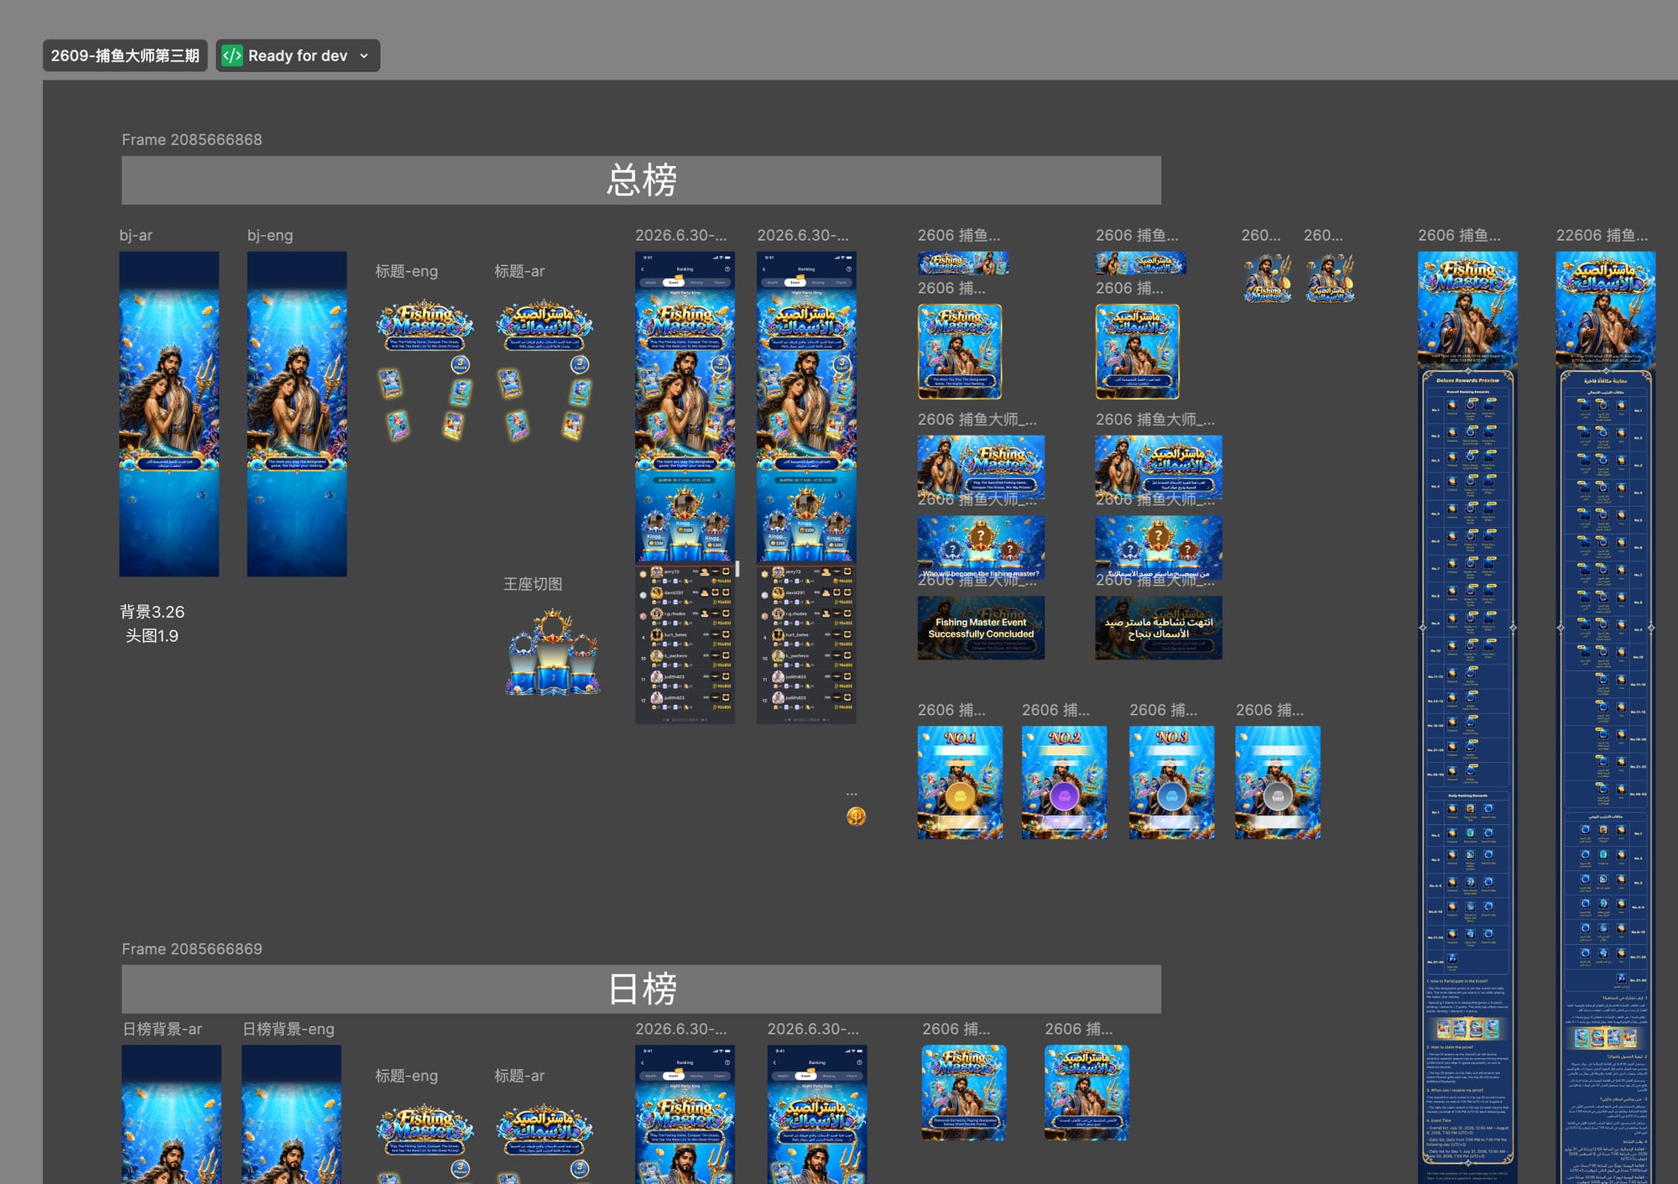Click the NO.1 ranking card thumbnail
The height and width of the screenshot is (1184, 1678).
coord(960,783)
